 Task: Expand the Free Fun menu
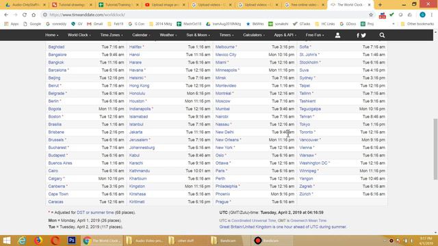point(315,35)
